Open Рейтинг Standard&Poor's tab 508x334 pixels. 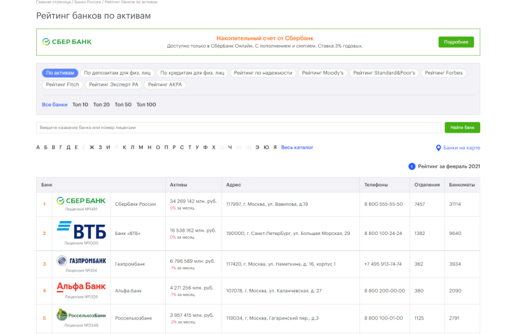point(384,73)
